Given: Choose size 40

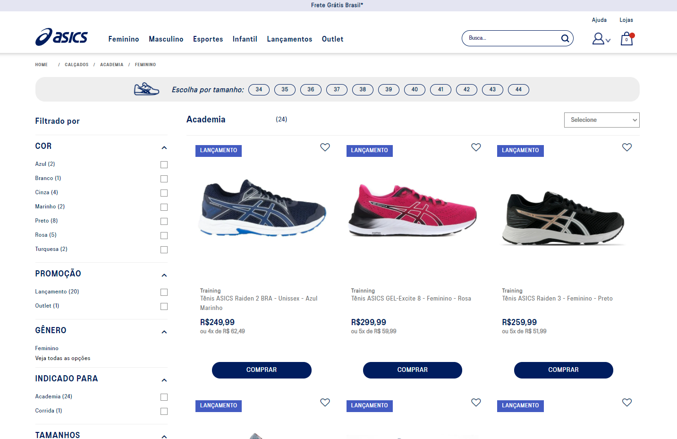Looking at the screenshot, I should [x=415, y=90].
